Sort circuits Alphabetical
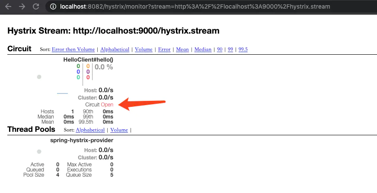 [115, 50]
